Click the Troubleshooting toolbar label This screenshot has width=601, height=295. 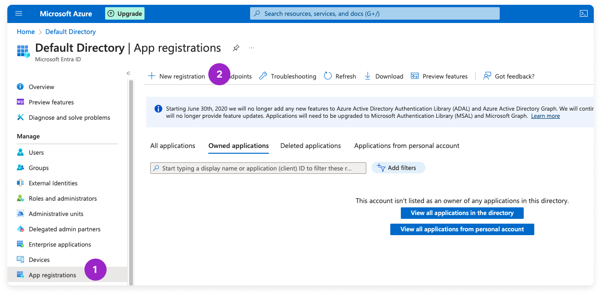tap(293, 76)
